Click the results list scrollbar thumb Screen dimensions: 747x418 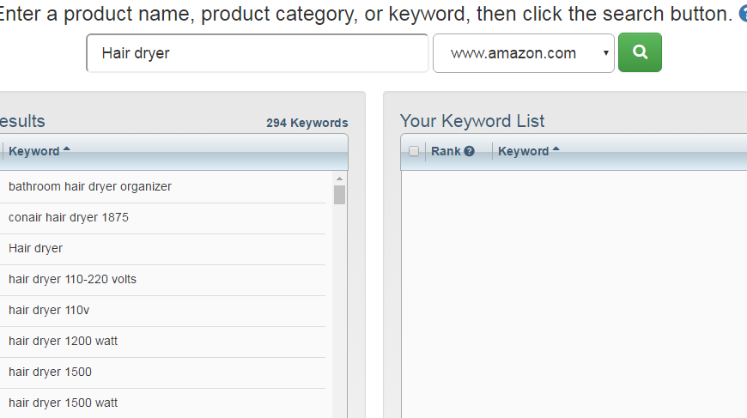(339, 195)
